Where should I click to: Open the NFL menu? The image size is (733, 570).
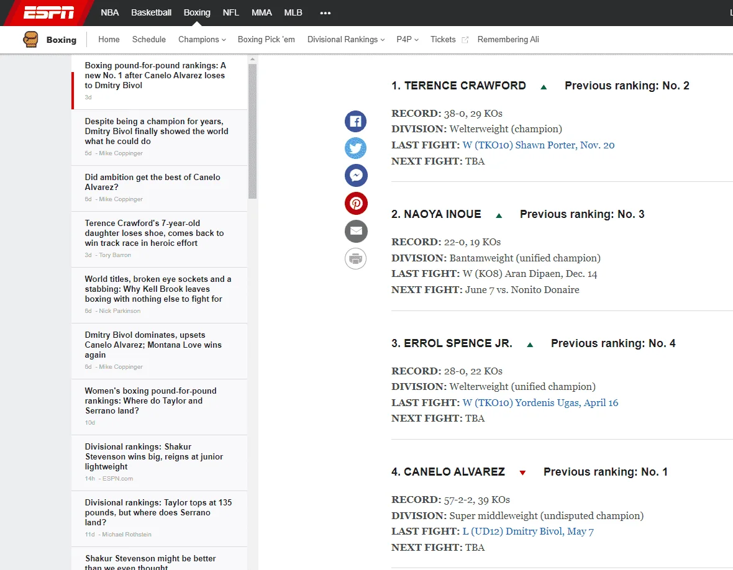pos(231,12)
